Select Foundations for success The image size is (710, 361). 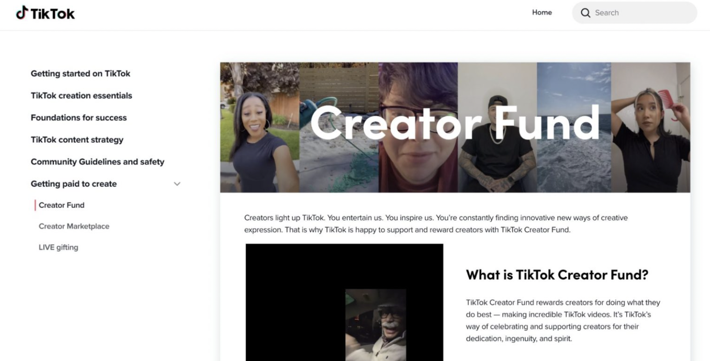click(79, 117)
